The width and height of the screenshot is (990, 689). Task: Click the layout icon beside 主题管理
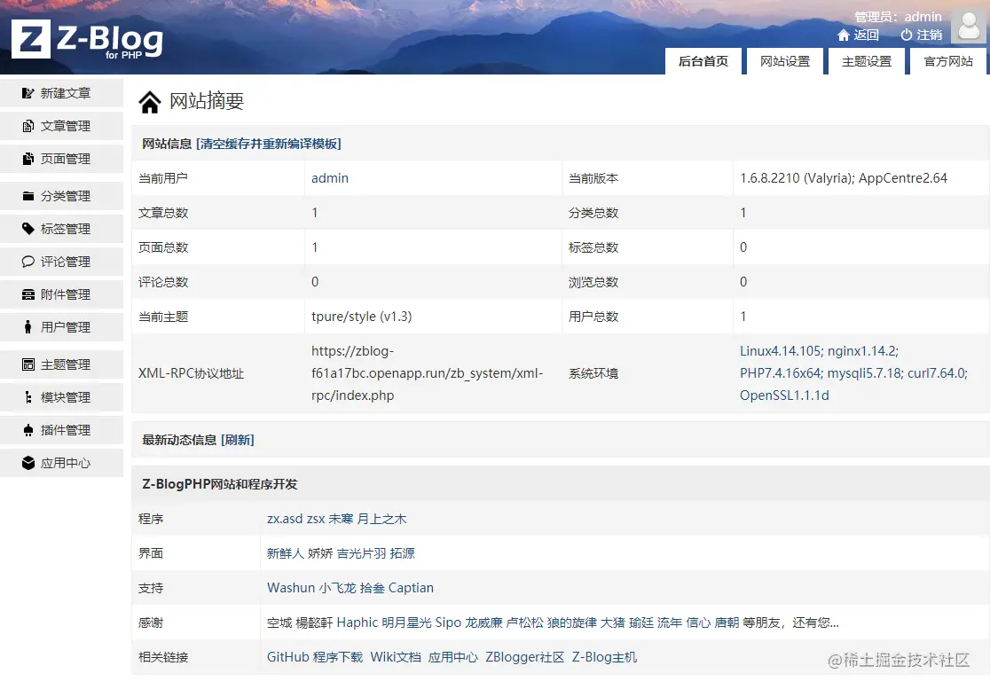[27, 364]
